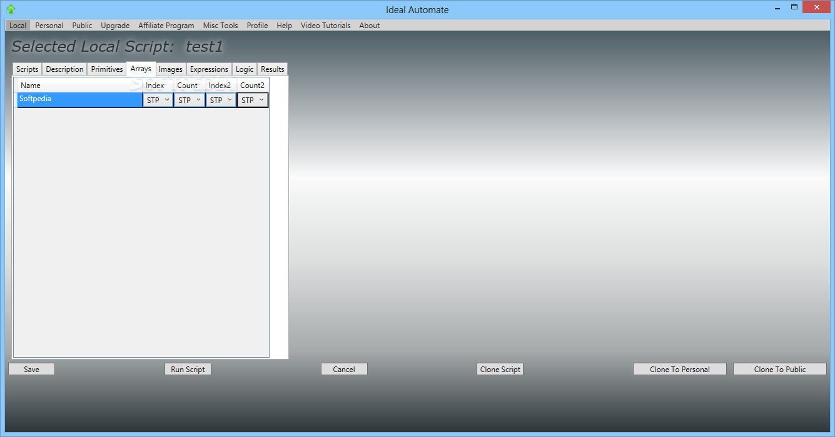Expand the Count dropdown for Softpedia
Viewport: 835px width, 437px height.
click(x=190, y=100)
